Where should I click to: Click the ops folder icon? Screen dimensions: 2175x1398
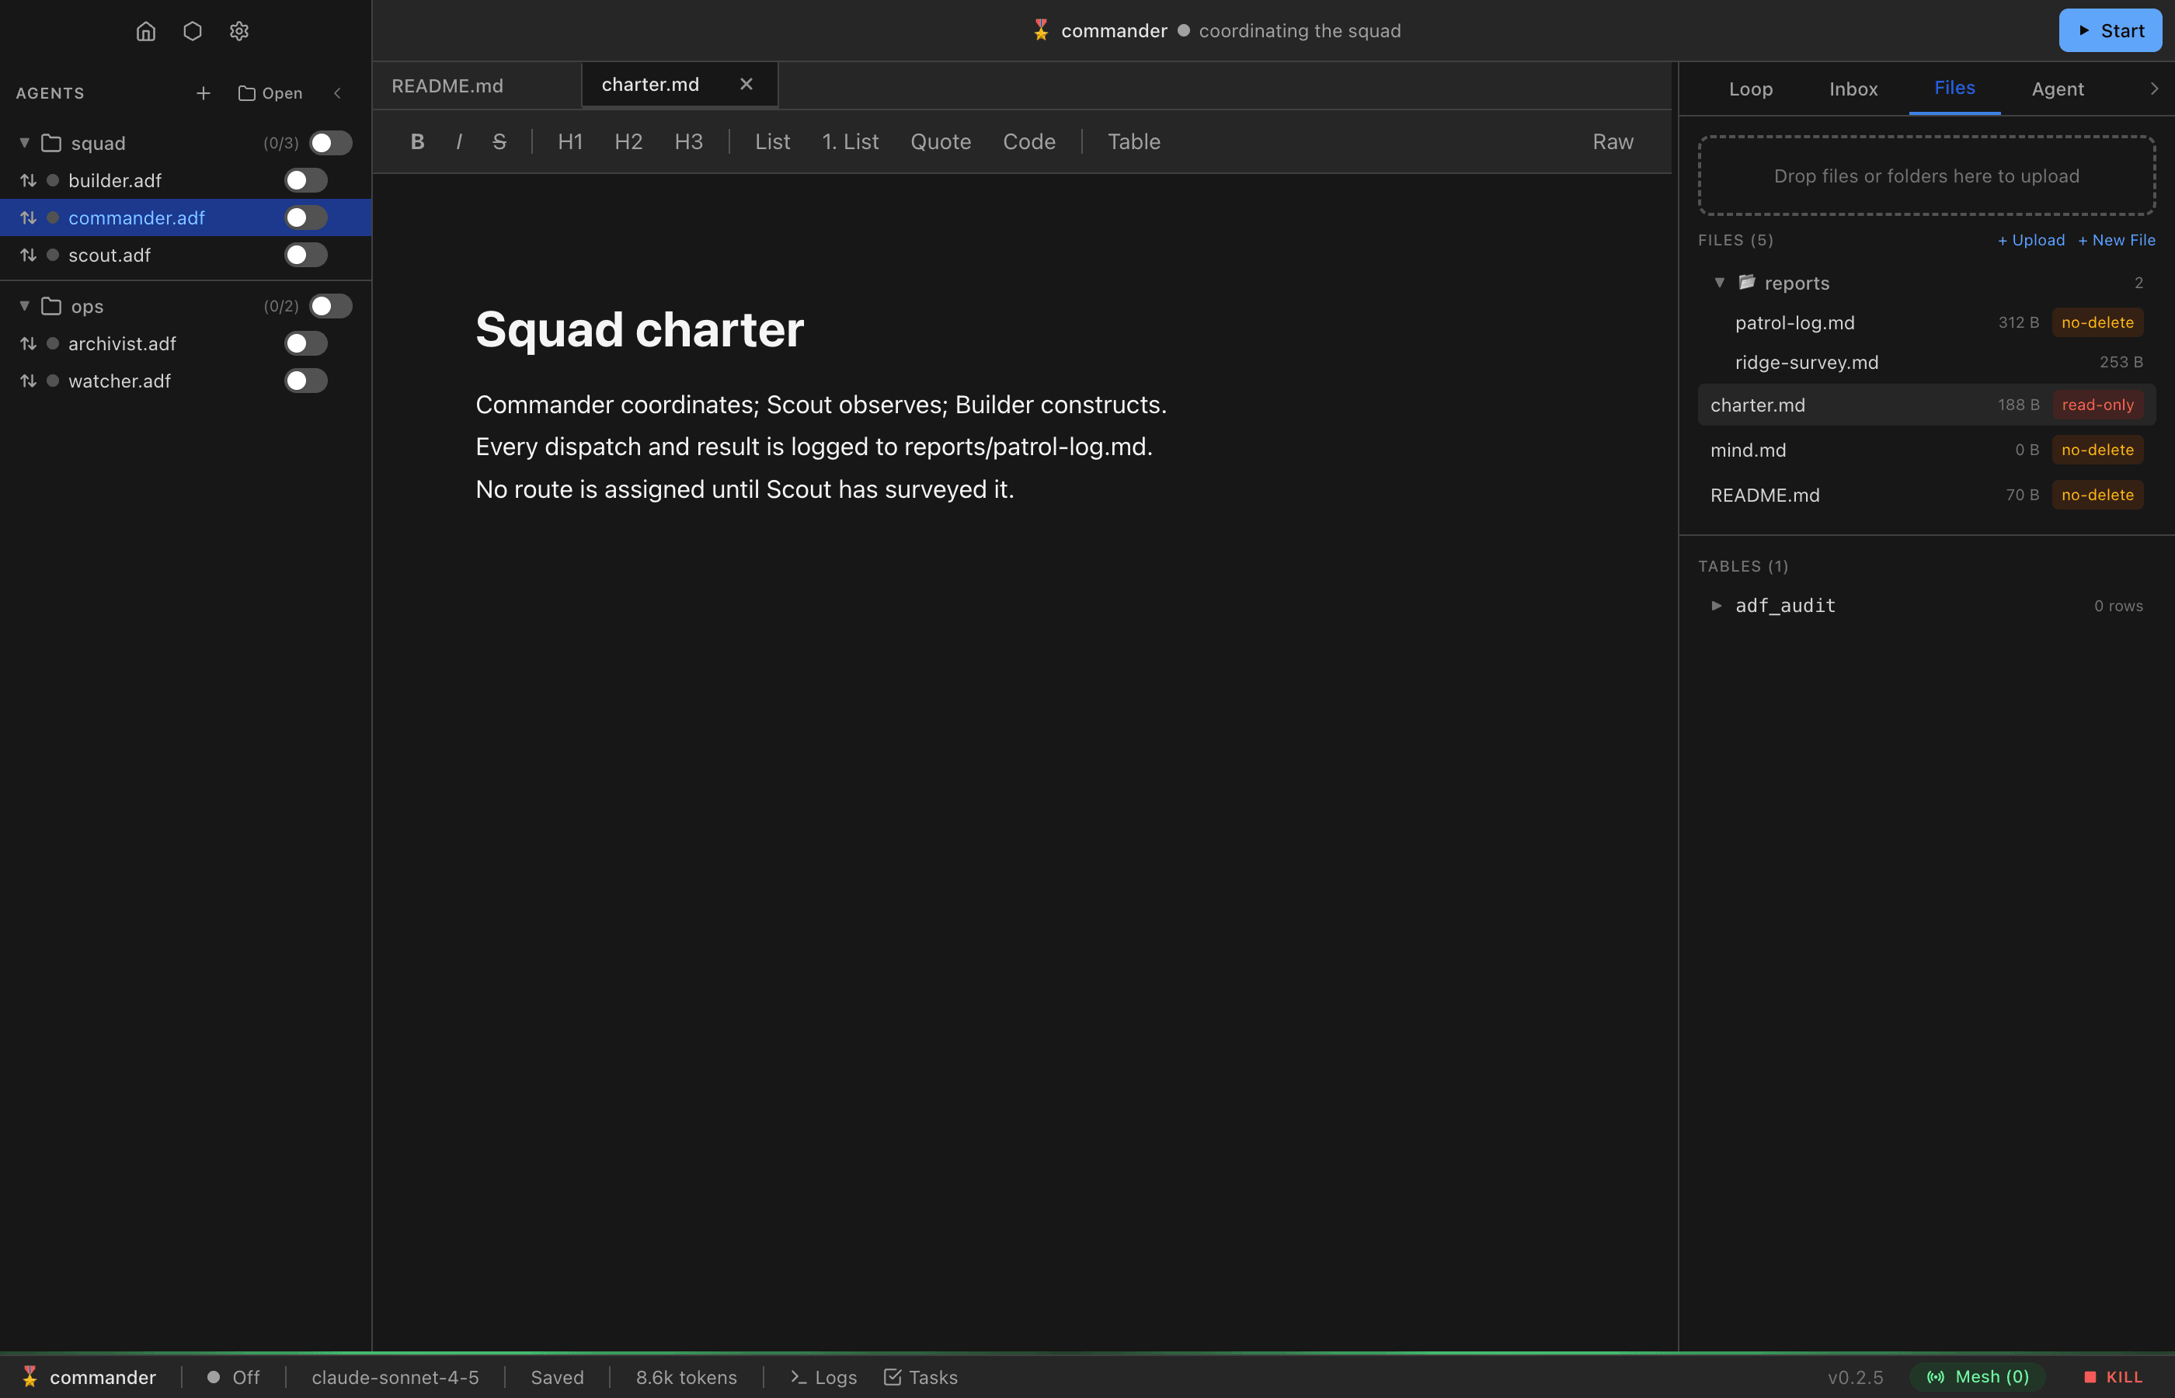pyautogui.click(x=52, y=307)
